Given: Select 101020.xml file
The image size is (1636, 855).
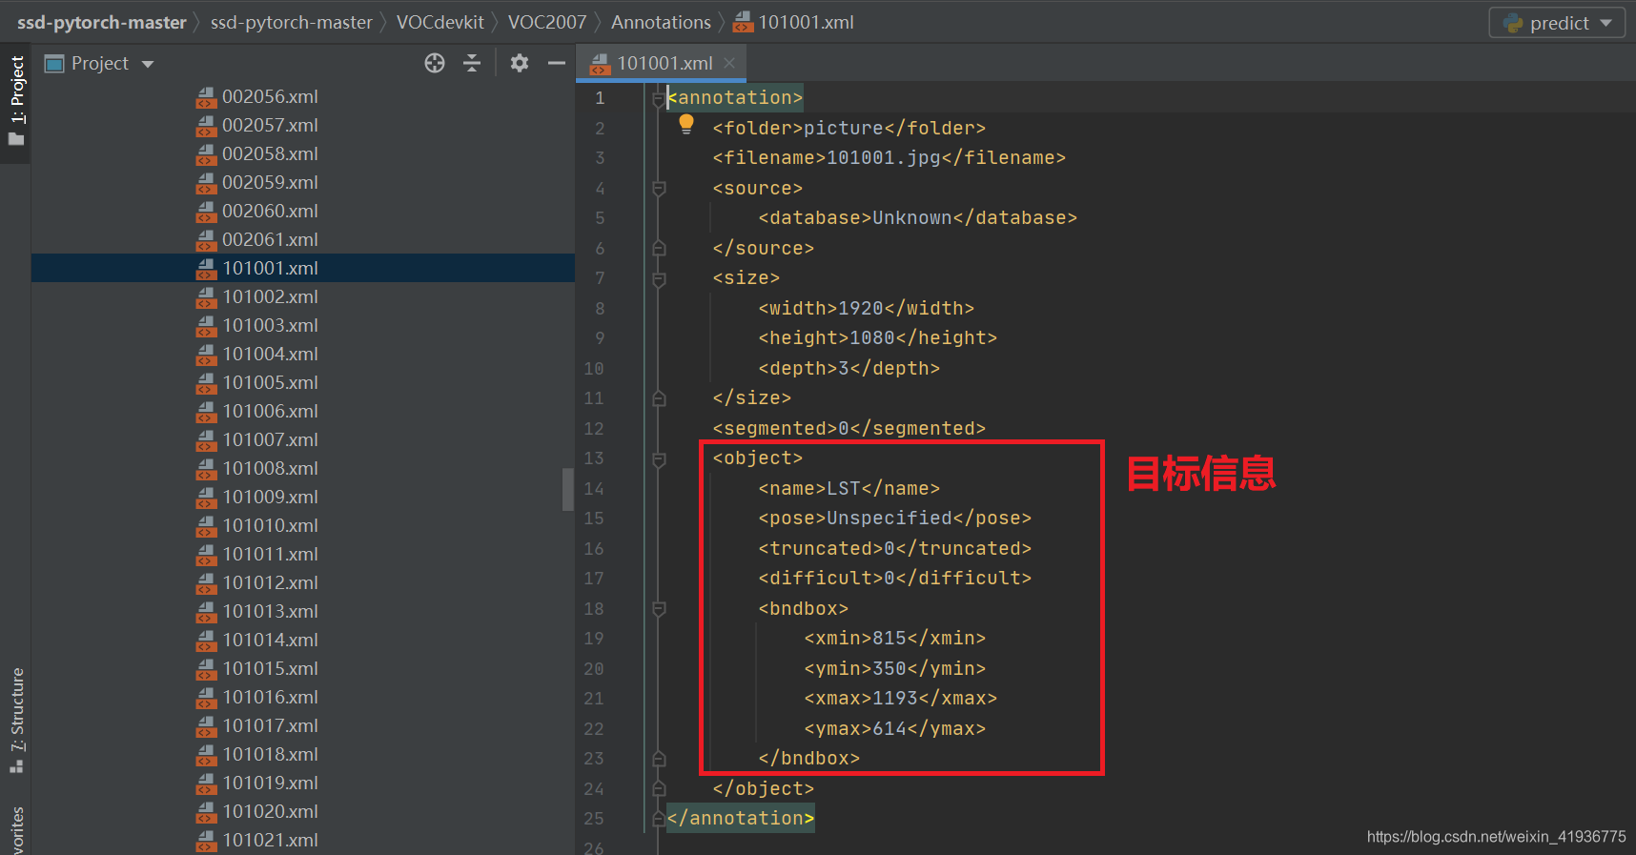Looking at the screenshot, I should 270,811.
